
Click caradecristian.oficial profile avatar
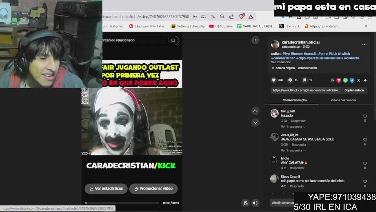(275, 44)
